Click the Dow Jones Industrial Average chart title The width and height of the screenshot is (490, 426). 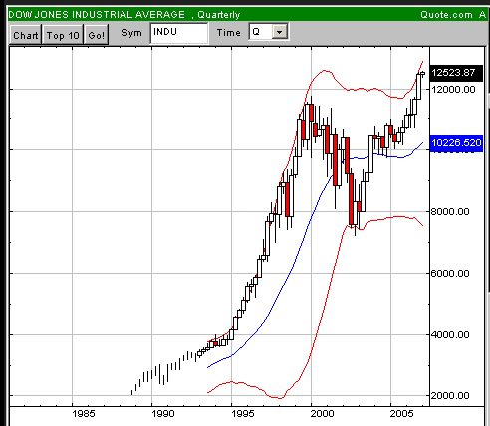pos(97,15)
